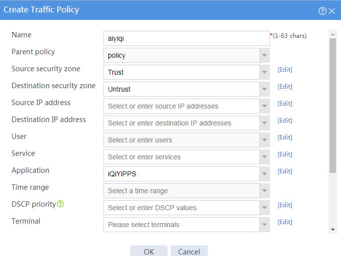Close the Create Traffic Policy dialog
The width and height of the screenshot is (341, 256).
332,10
